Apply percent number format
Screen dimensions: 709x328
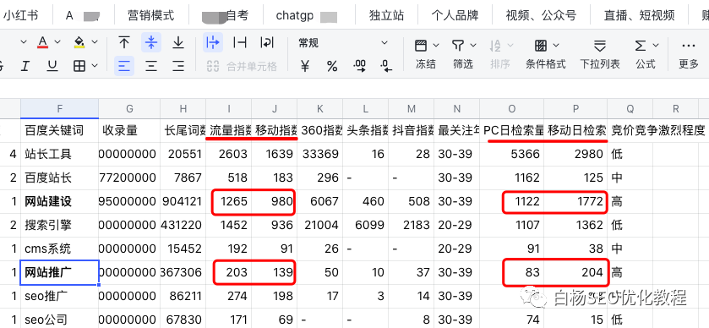click(332, 66)
